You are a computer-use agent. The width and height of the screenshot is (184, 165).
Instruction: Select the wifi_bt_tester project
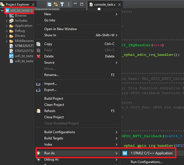20,10
